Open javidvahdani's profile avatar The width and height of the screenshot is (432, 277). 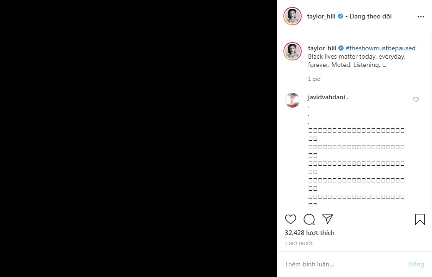[x=292, y=100]
